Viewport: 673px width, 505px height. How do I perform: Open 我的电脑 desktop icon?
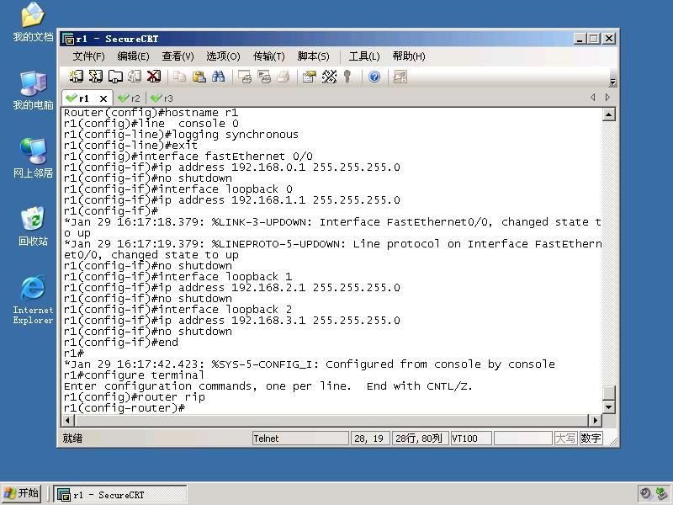coord(33,91)
